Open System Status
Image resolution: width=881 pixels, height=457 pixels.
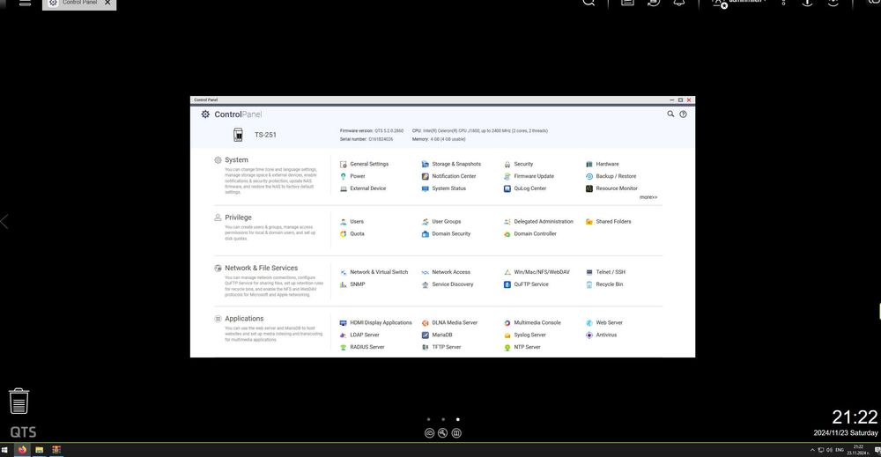tap(444, 188)
